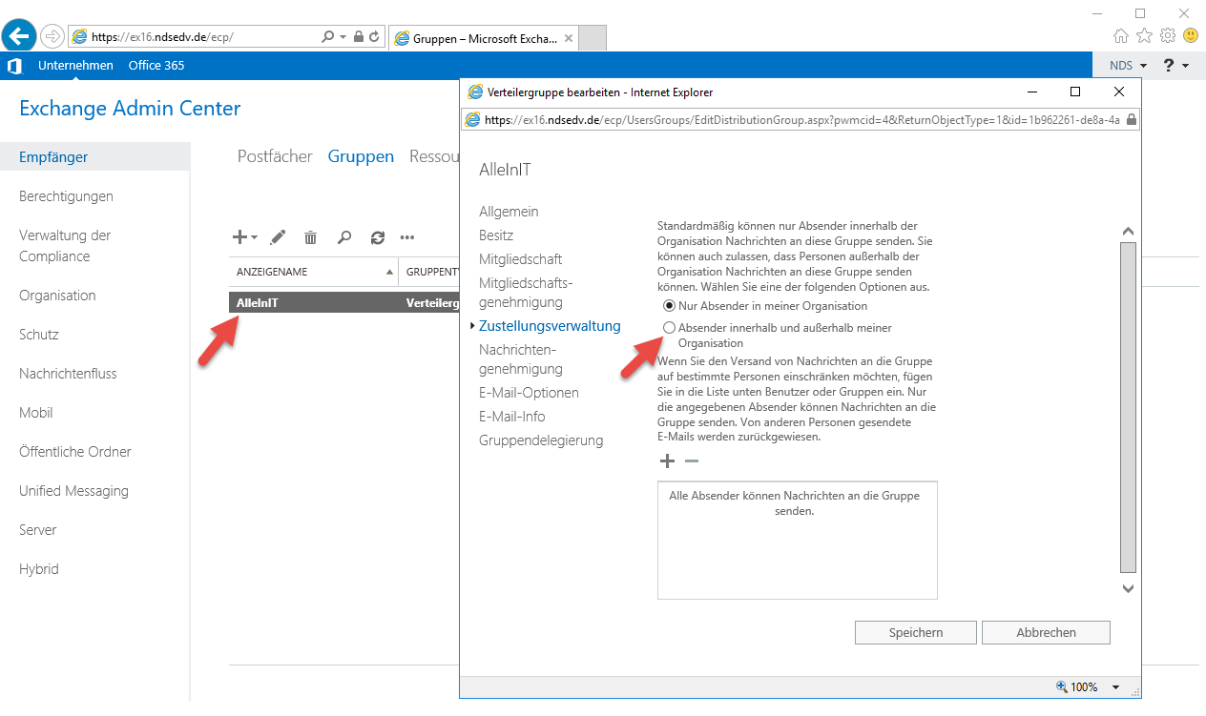Expand the new group plus dropdown

point(245,237)
